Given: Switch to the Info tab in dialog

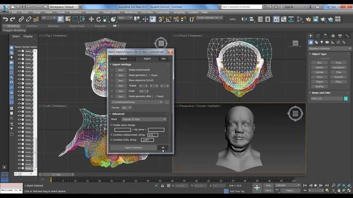Looking at the screenshot, I should [x=164, y=59].
